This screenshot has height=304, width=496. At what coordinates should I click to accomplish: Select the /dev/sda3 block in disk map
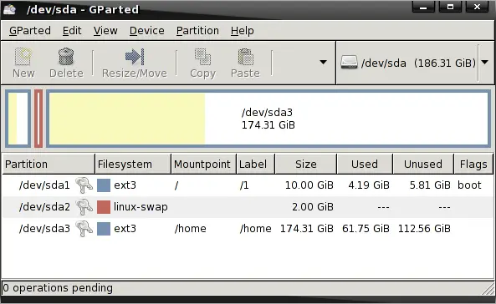pos(268,119)
